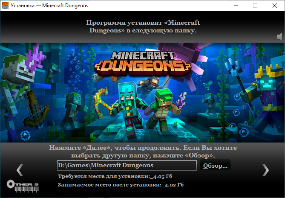Click the instruction text 'Нажмите «Далее», чтобы продолжить'

coord(115,148)
